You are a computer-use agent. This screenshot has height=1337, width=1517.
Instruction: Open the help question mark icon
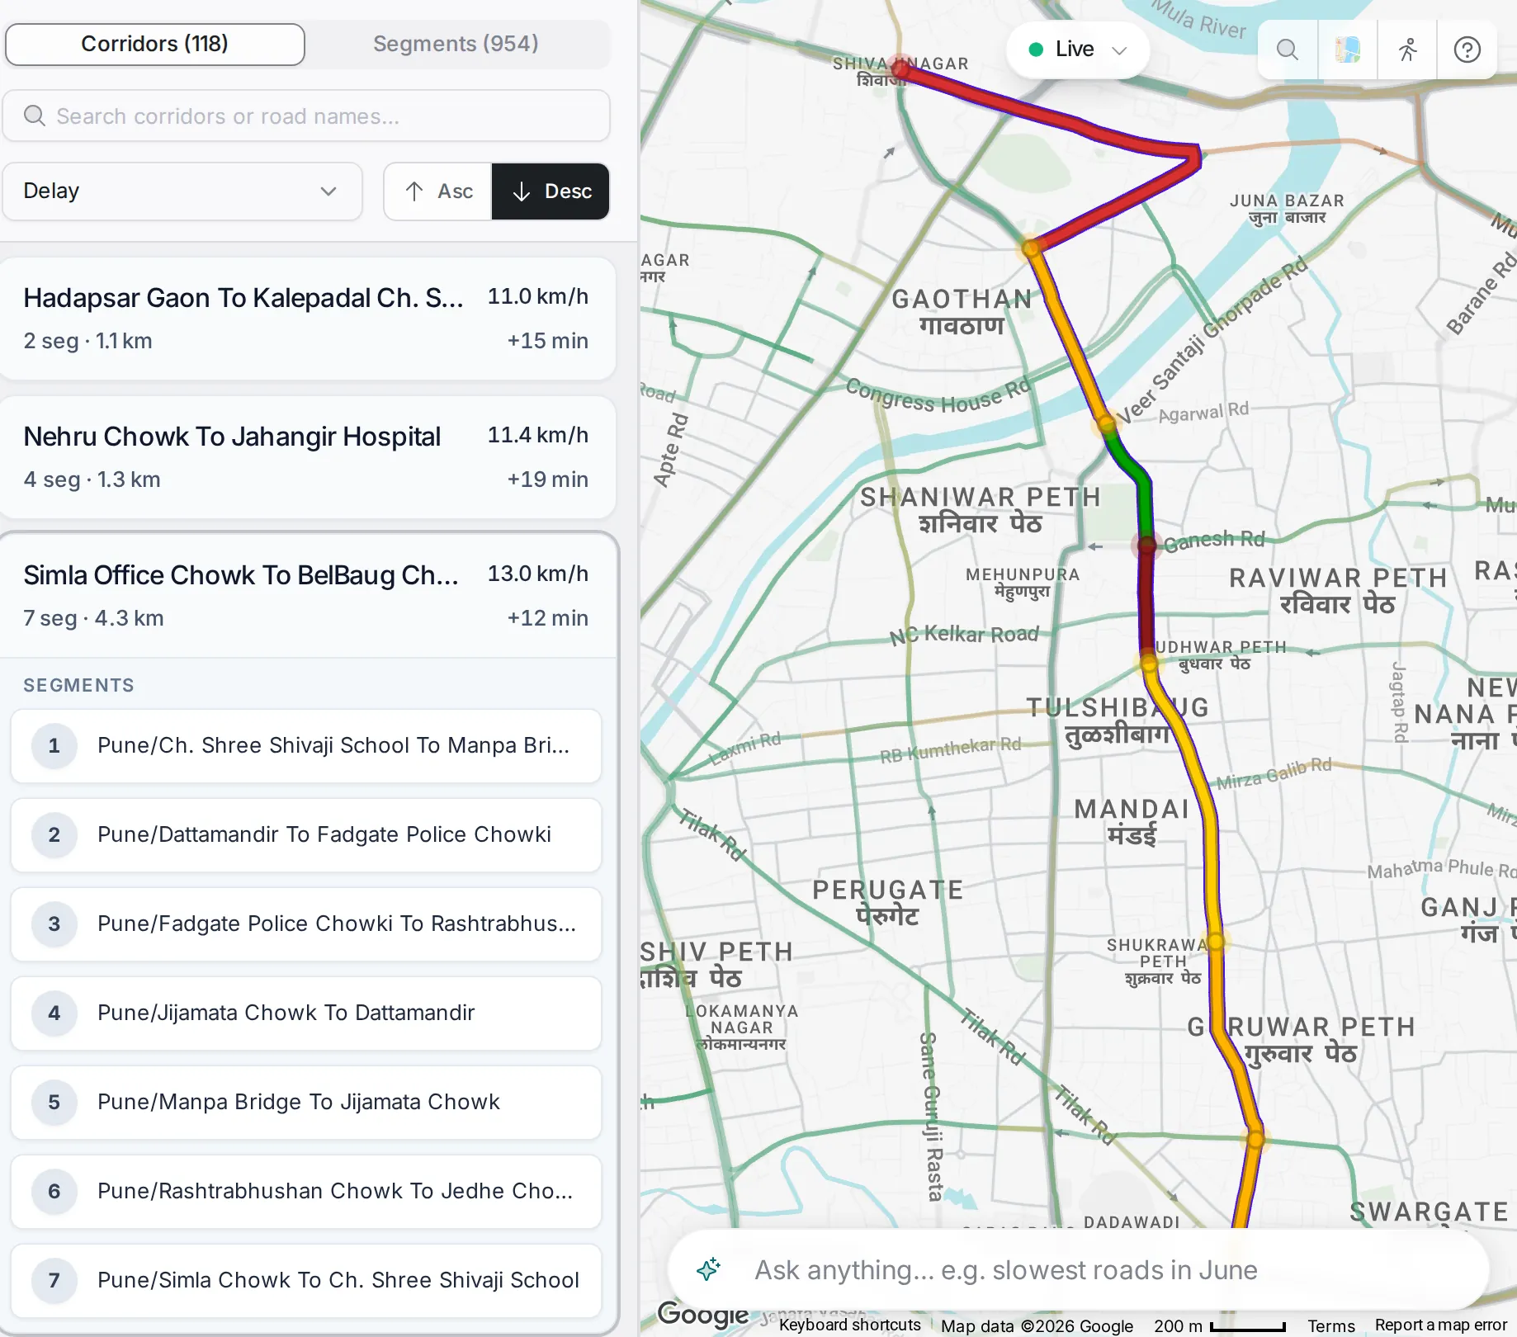click(x=1467, y=50)
